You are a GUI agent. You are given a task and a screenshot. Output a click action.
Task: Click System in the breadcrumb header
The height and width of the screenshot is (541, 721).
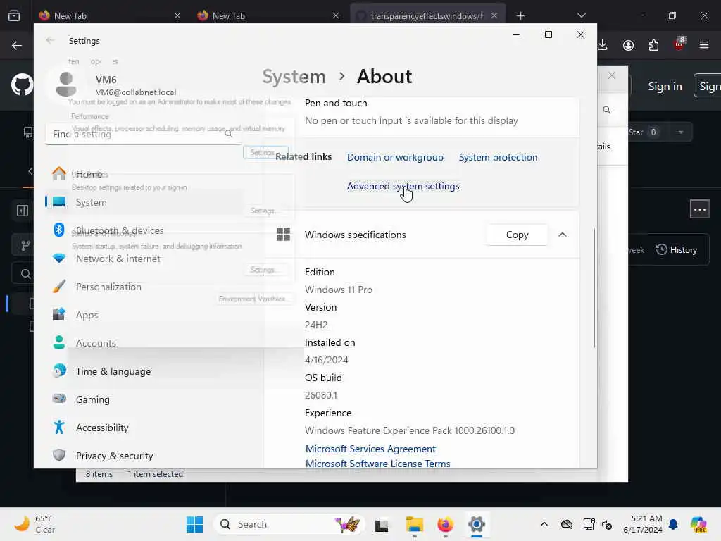[294, 76]
